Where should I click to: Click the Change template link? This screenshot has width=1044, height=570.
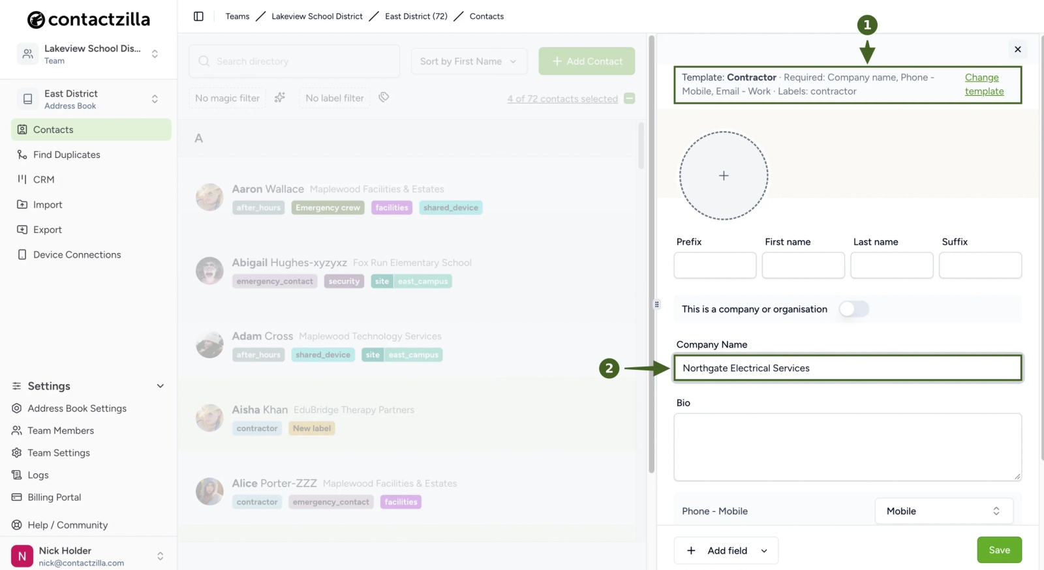tap(984, 84)
